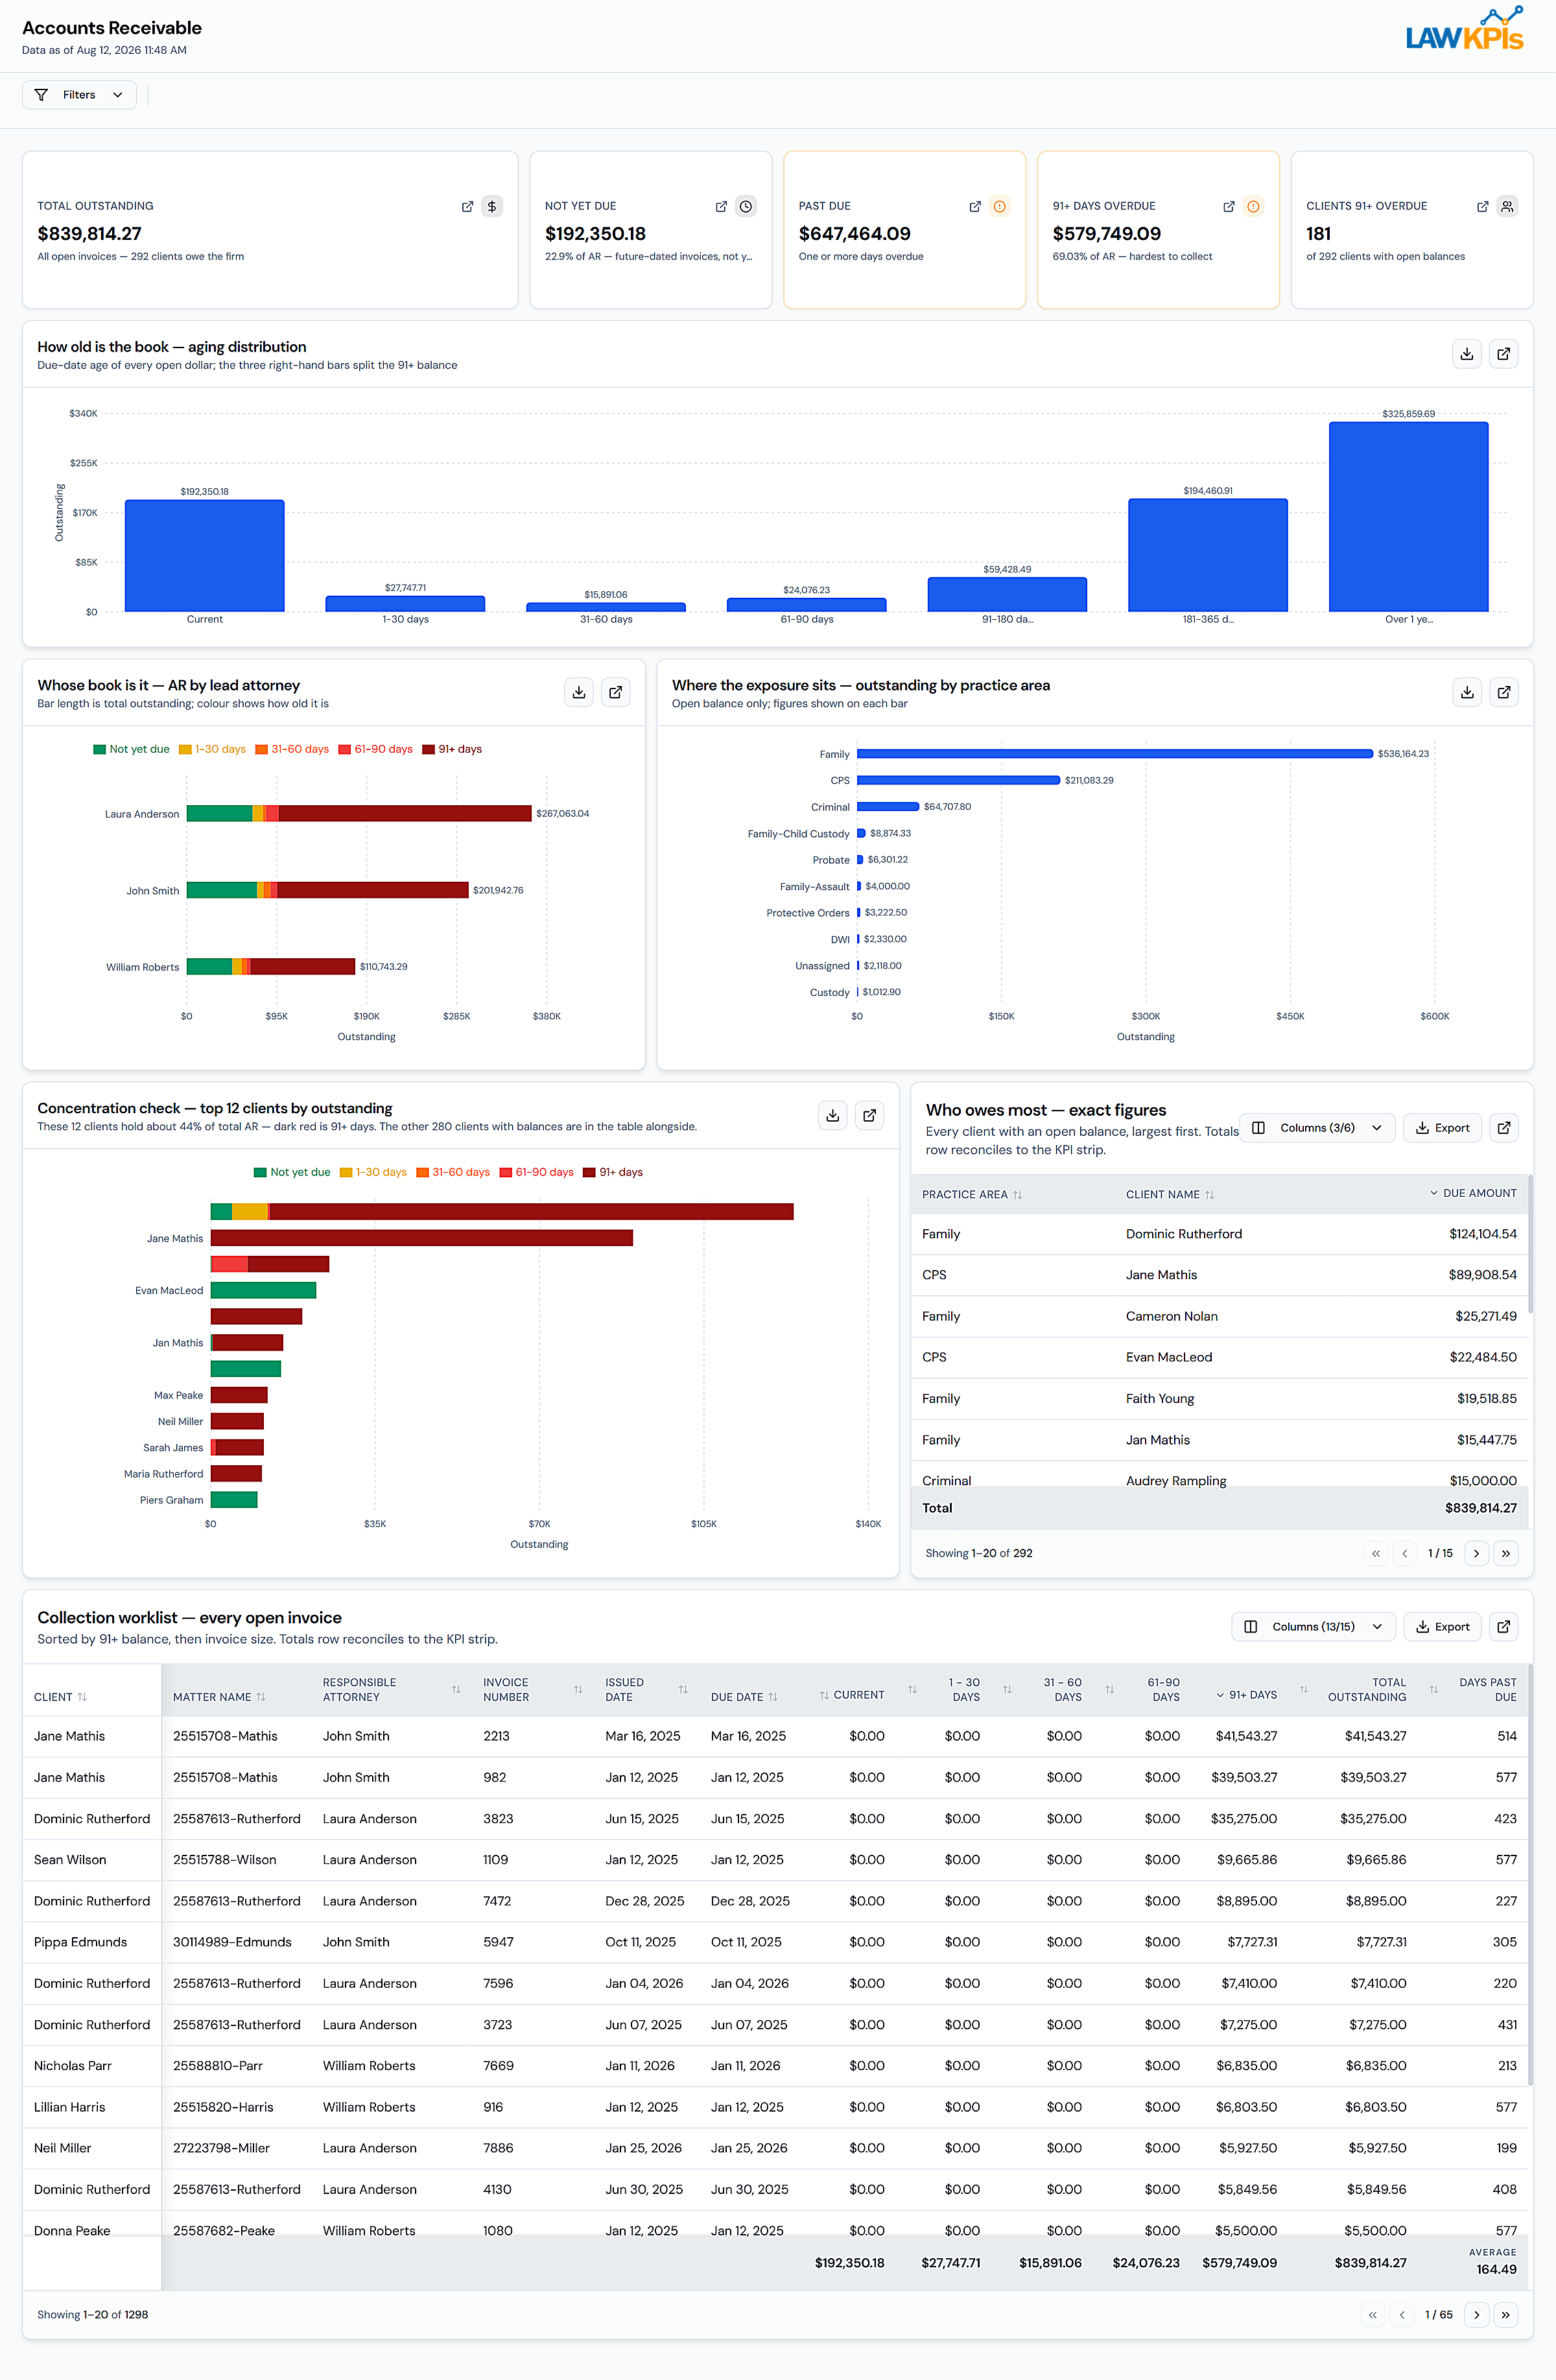The height and width of the screenshot is (2380, 1556).
Task: Download the top 12 clients concentration chart
Action: 833,1115
